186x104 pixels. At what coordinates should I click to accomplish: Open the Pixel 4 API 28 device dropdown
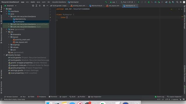point(128,2)
